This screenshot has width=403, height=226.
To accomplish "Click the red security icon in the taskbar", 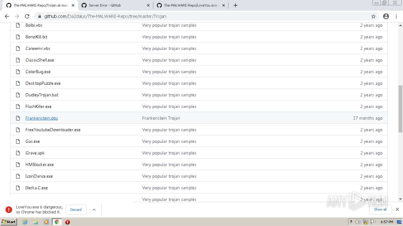I will coord(67,222).
